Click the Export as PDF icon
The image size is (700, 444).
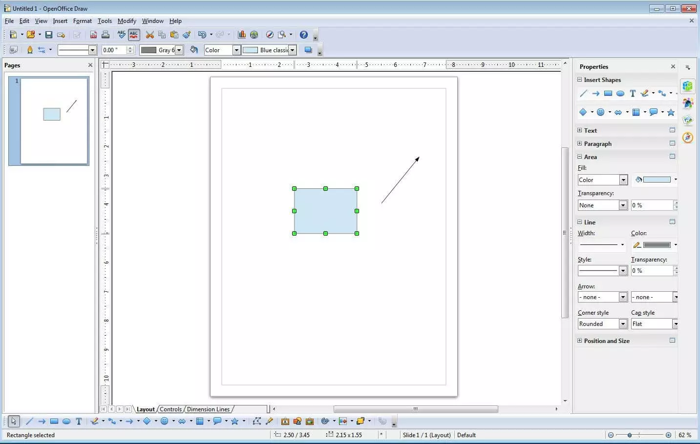[93, 35]
